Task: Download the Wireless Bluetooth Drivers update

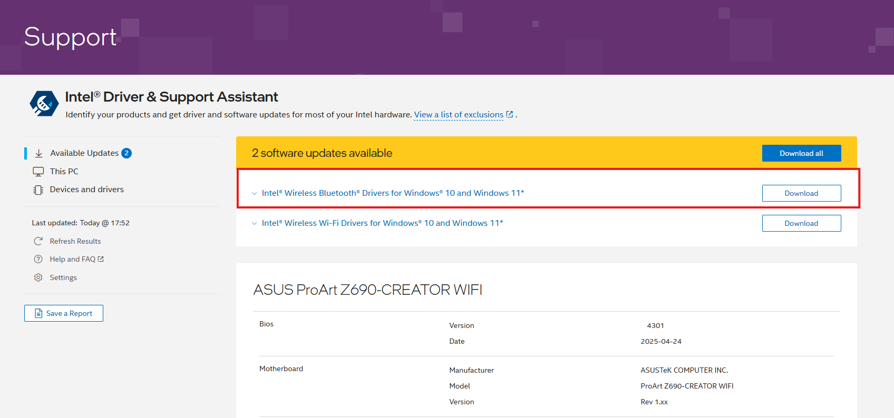Action: tap(801, 193)
